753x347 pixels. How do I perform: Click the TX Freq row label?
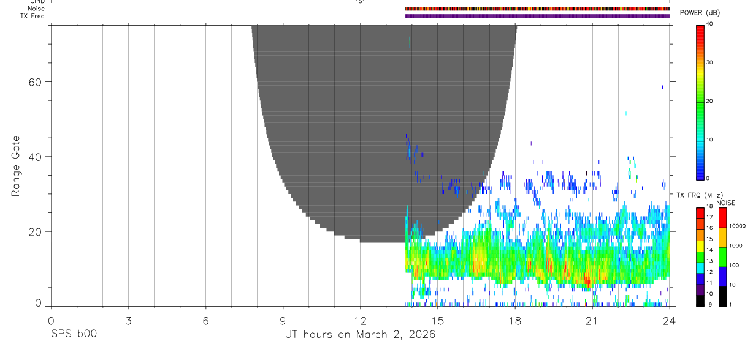(32, 16)
